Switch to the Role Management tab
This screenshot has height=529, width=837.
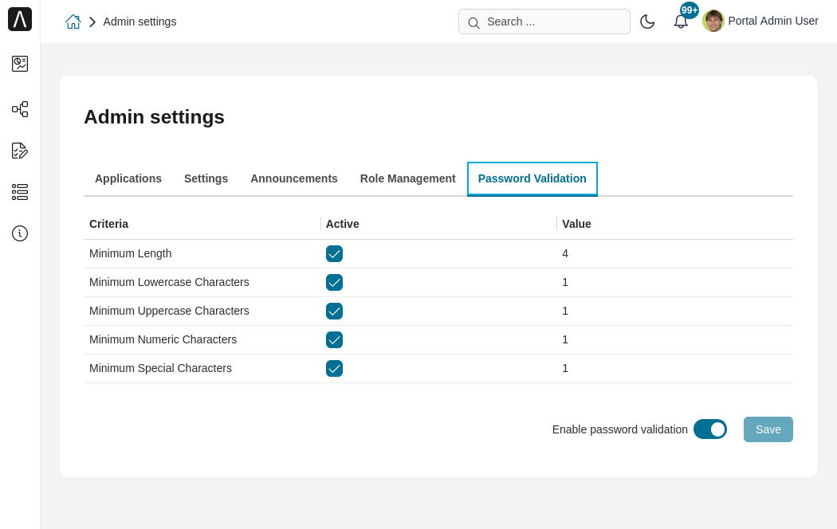[x=408, y=178]
